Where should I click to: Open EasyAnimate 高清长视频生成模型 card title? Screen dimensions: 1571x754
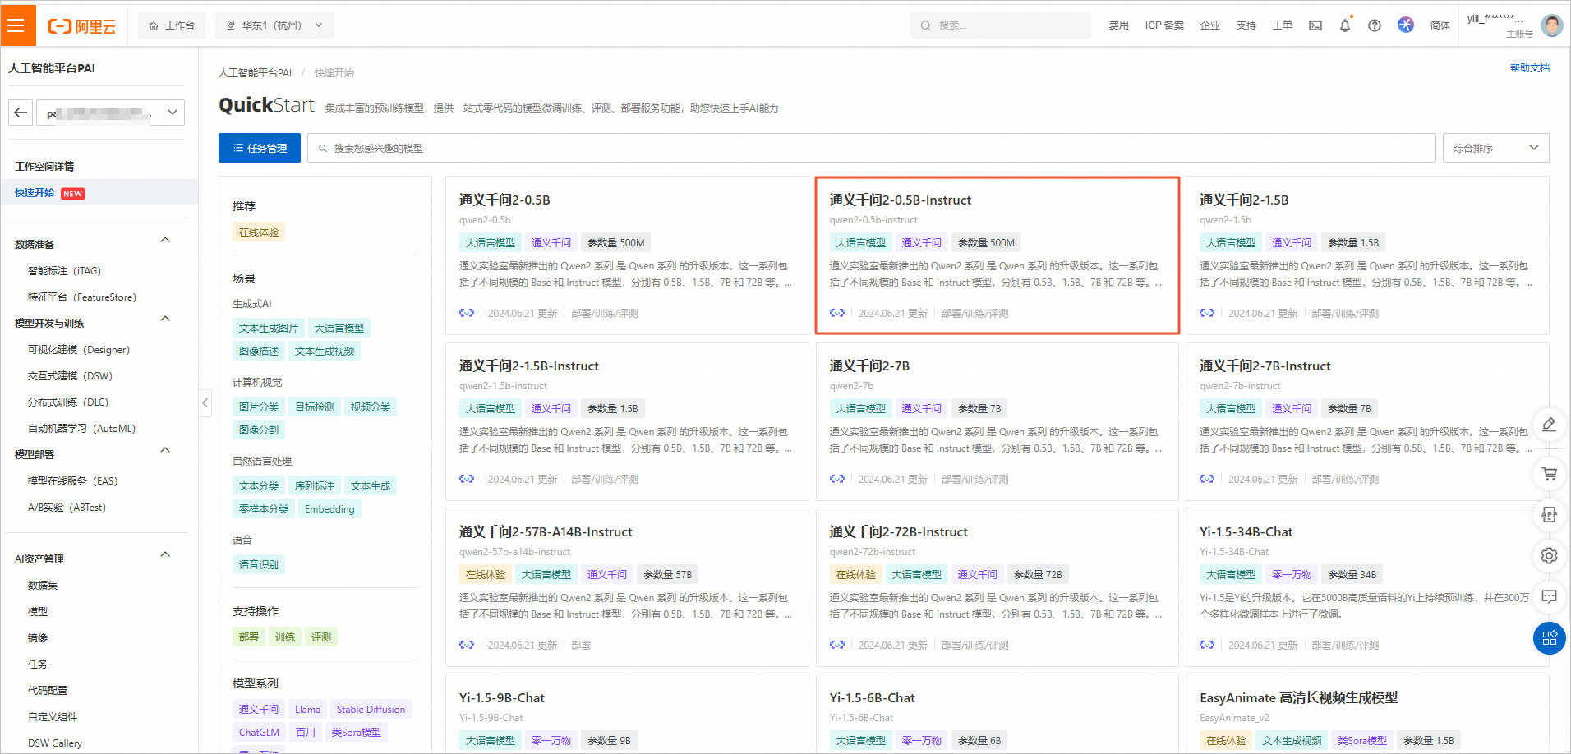[x=1298, y=698]
